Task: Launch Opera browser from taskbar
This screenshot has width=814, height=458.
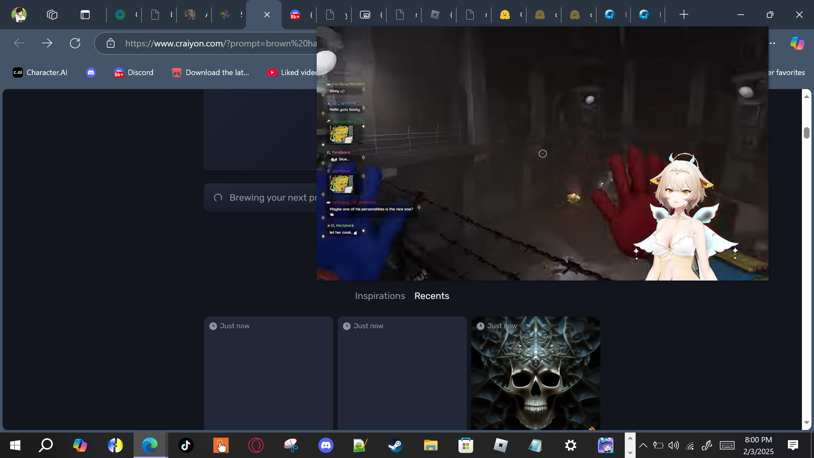Action: [256, 445]
